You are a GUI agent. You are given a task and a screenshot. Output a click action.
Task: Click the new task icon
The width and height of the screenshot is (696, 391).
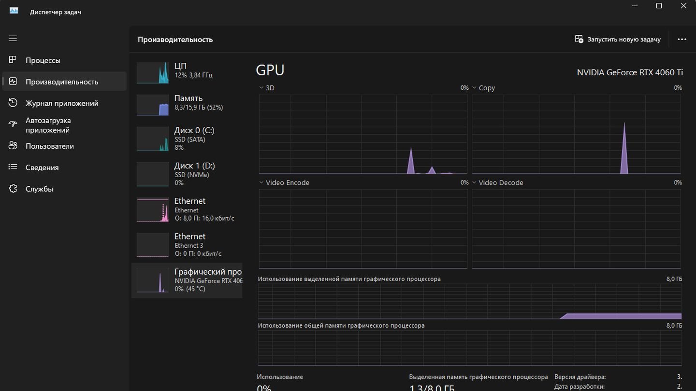pos(579,39)
